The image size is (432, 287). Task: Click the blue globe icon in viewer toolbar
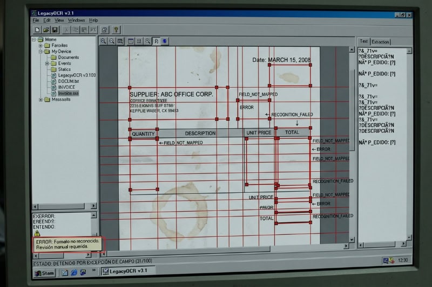pos(165,41)
